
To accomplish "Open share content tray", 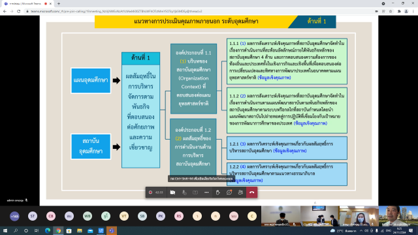I will point(195,193).
